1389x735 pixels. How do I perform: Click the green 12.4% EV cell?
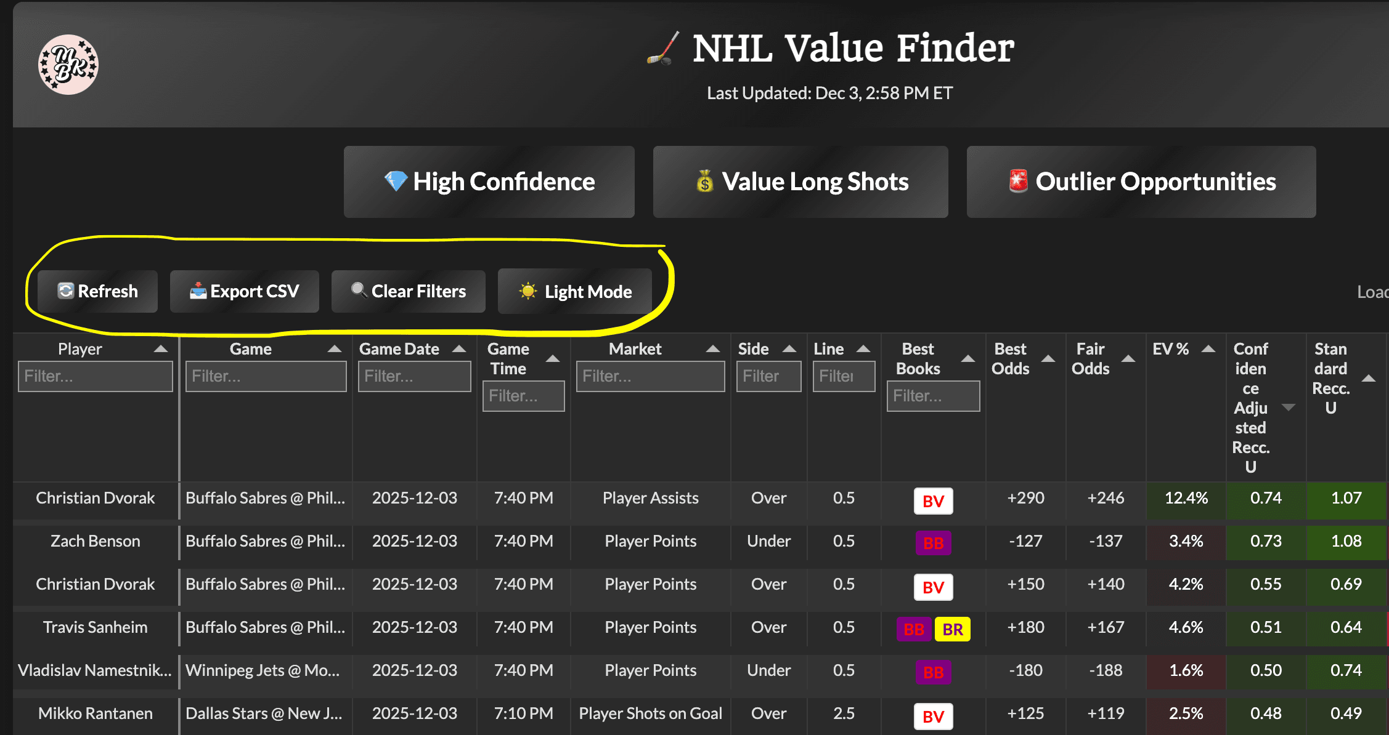[1186, 498]
